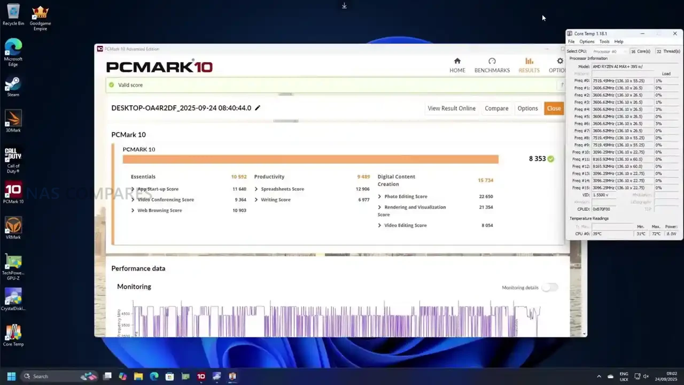Image resolution: width=684 pixels, height=385 pixels.
Task: Click View Result Online button
Action: click(451, 109)
